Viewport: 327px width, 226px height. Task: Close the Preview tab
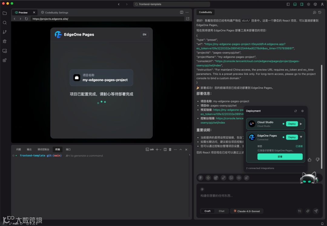(x=34, y=12)
